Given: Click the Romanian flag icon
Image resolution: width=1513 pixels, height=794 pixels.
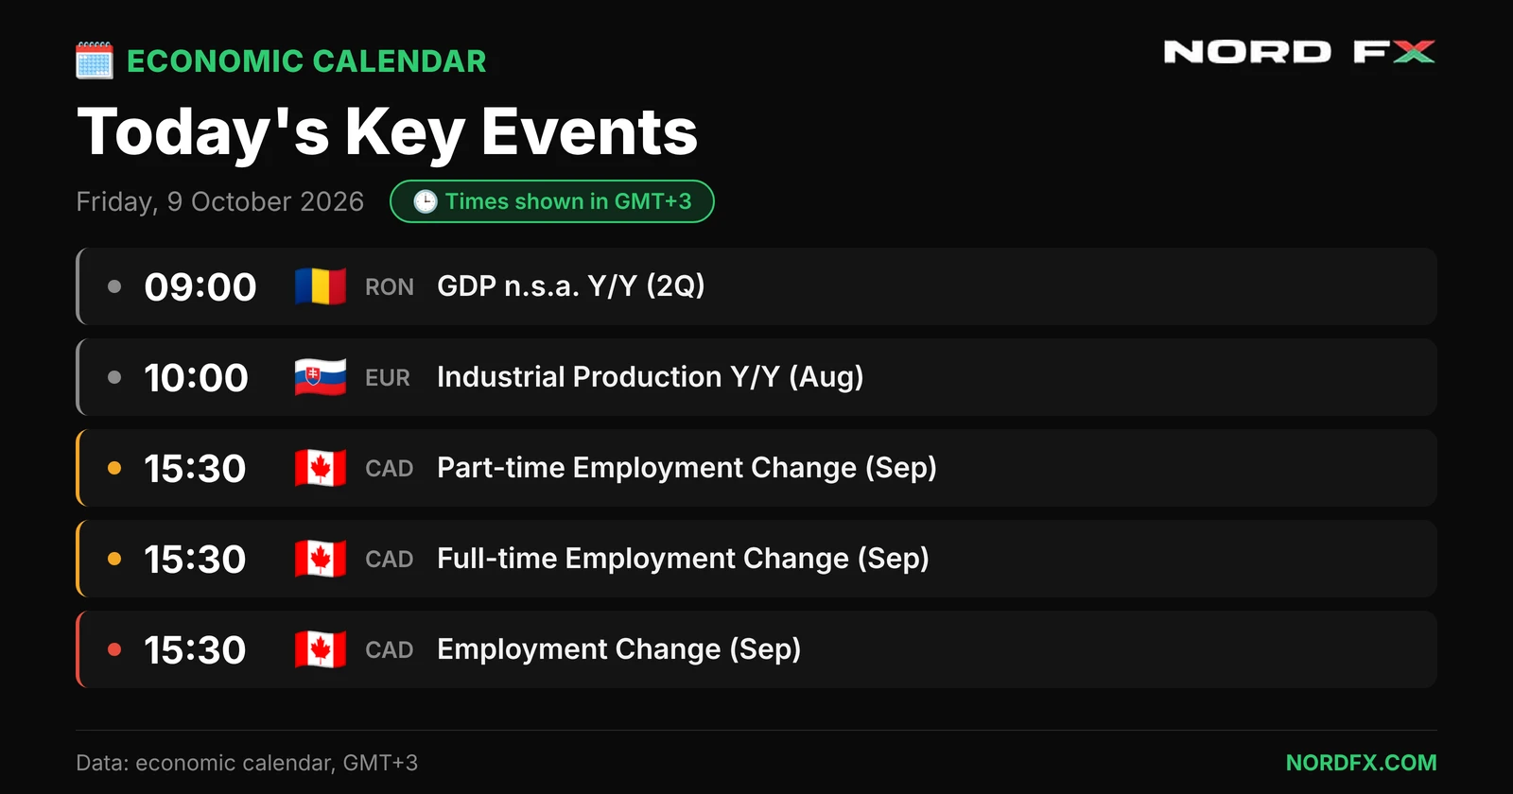Looking at the screenshot, I should tap(320, 286).
